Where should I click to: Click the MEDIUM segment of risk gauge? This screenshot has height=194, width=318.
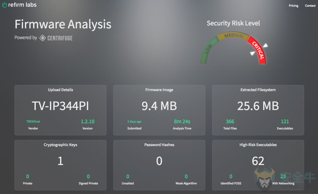pos(234,35)
